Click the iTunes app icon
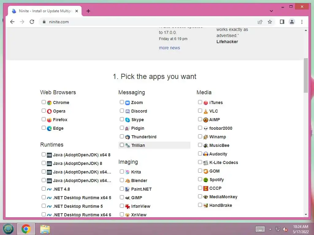314x235 pixels. [x=206, y=103]
